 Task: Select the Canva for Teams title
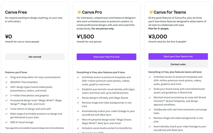pyautogui.click(x=170, y=12)
